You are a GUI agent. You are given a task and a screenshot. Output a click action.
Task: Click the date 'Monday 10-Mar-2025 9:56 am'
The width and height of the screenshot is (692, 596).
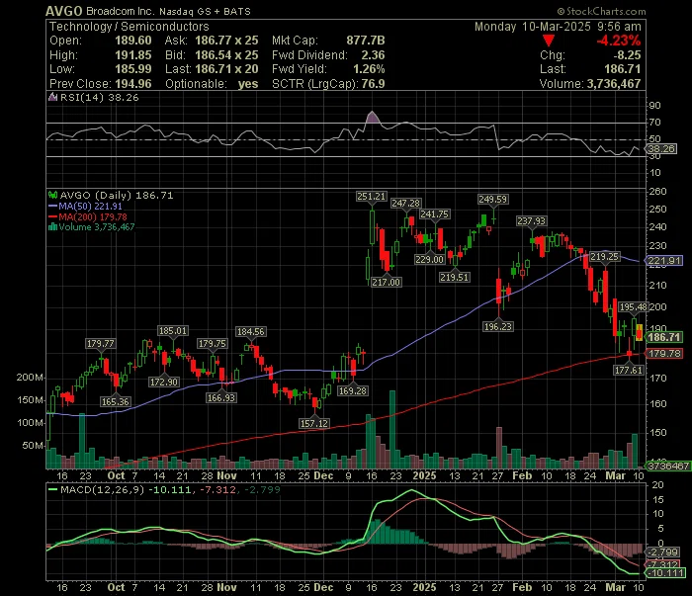coord(558,27)
